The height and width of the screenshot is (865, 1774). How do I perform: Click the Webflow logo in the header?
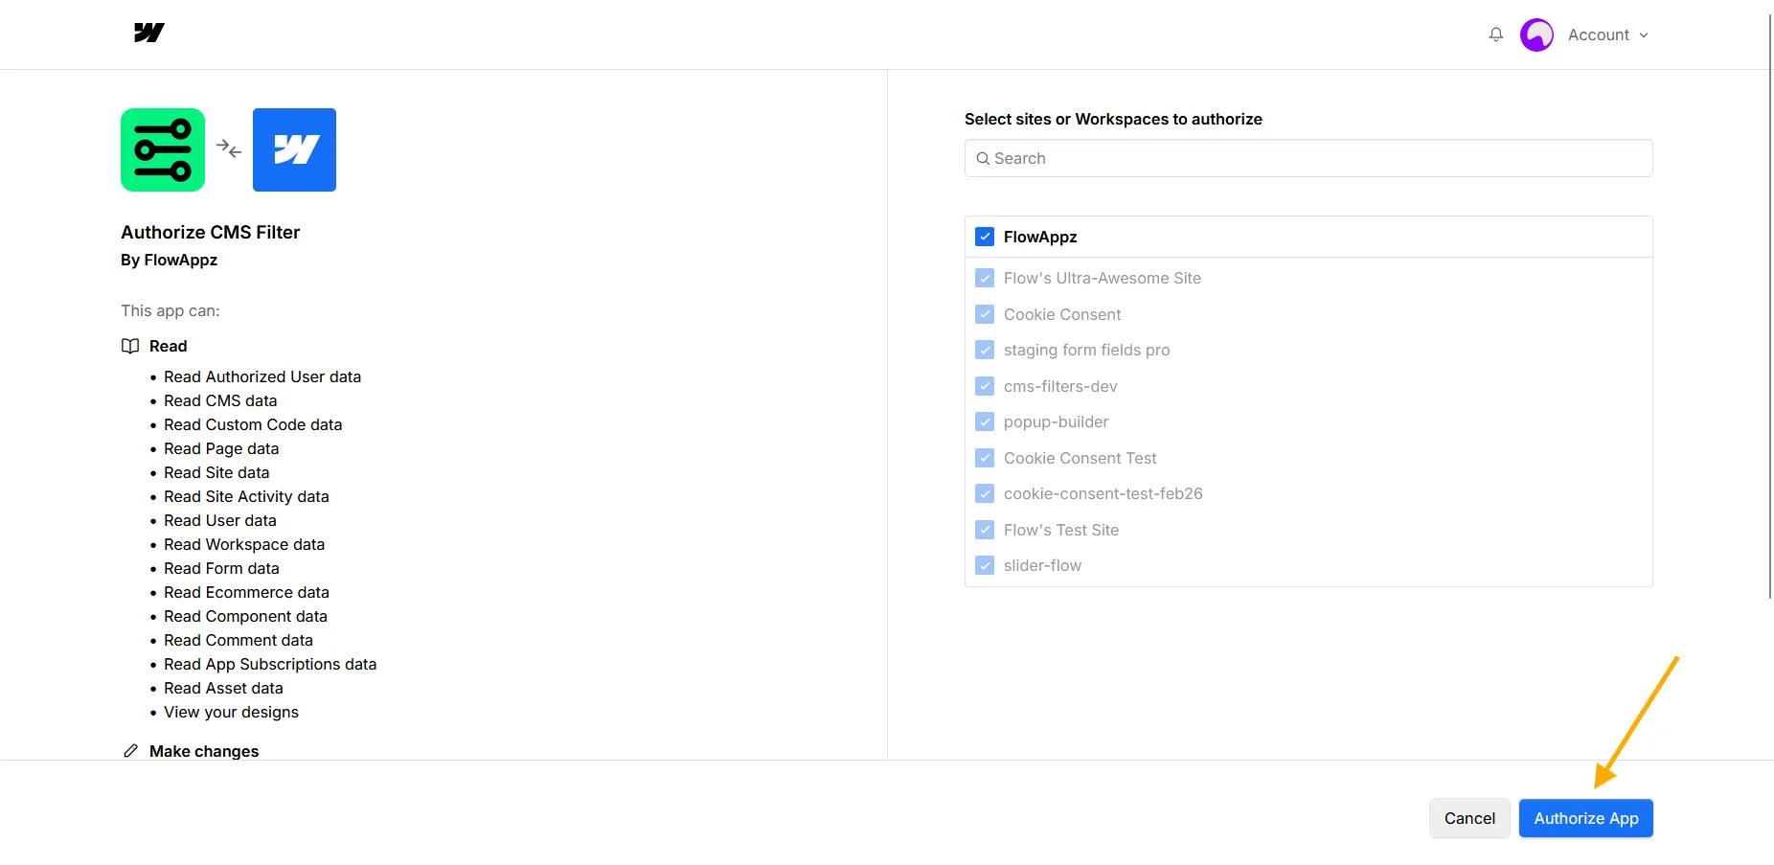tap(148, 33)
